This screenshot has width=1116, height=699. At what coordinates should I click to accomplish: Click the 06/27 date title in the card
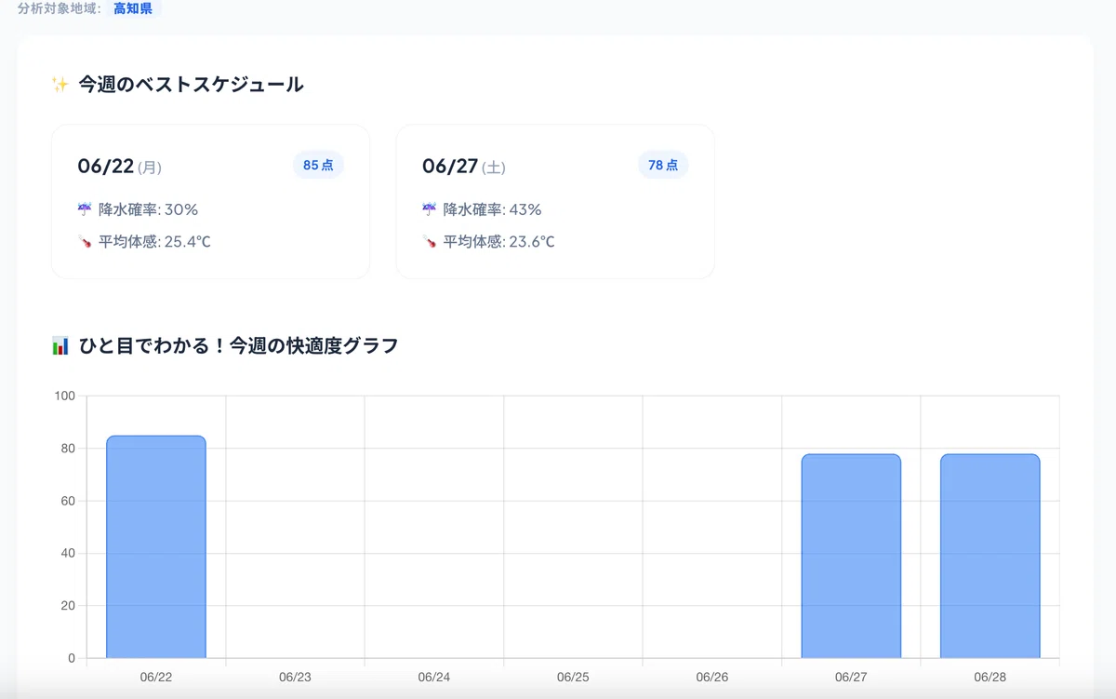450,166
